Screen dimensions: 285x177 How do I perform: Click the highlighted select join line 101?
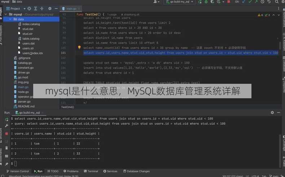(x=181, y=53)
